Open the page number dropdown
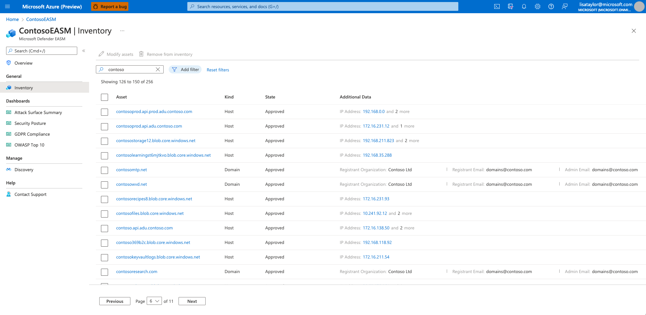Screen dimensions: 646x315 point(154,301)
